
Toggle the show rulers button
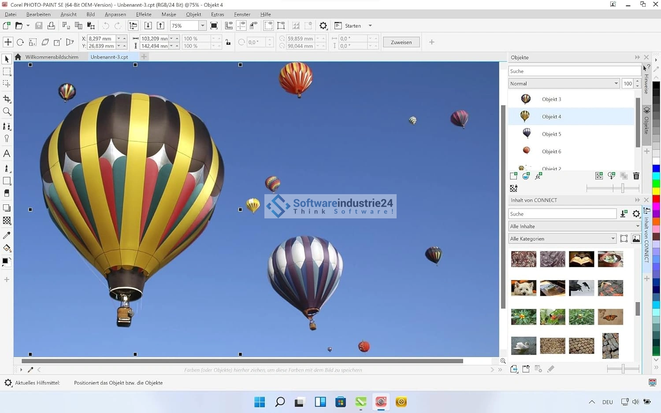click(x=229, y=26)
